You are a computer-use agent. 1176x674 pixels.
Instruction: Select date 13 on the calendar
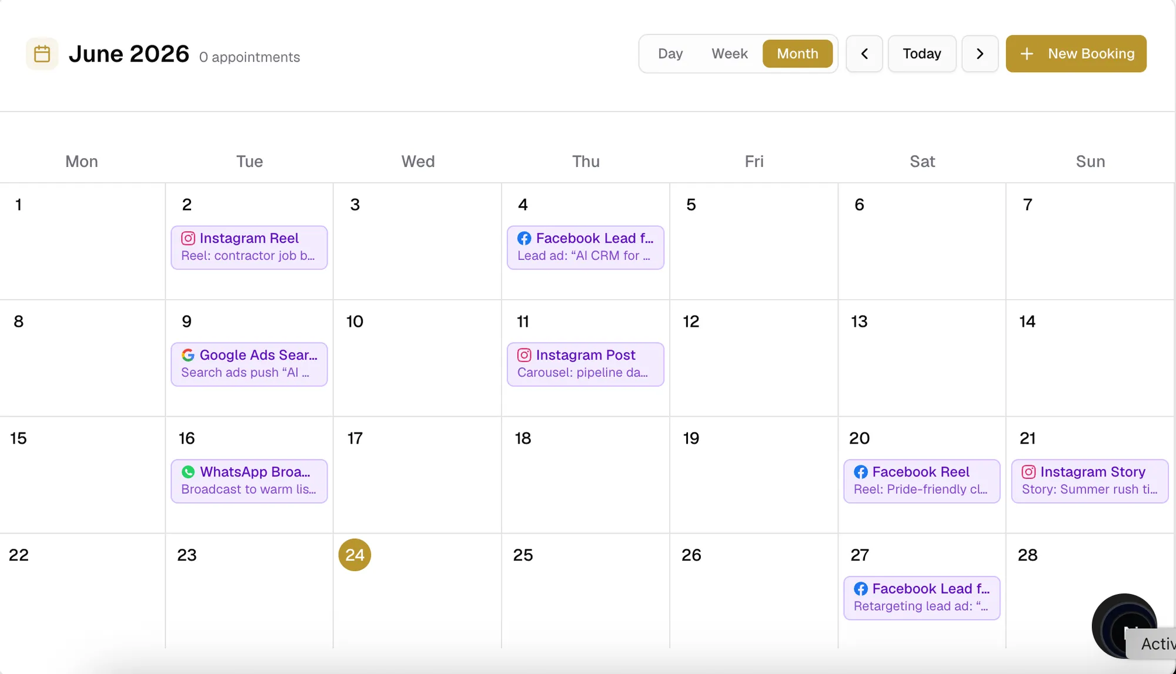pos(860,321)
